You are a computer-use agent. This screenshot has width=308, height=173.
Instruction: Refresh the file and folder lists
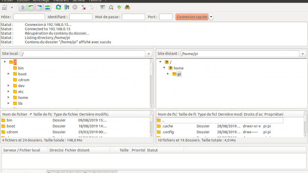(x=58, y=8)
